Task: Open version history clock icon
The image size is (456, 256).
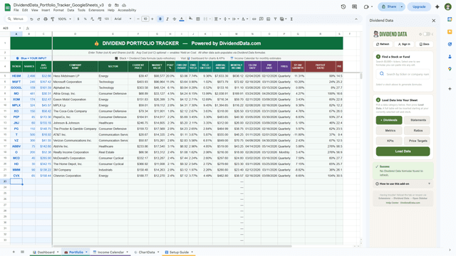Action: (343, 6)
